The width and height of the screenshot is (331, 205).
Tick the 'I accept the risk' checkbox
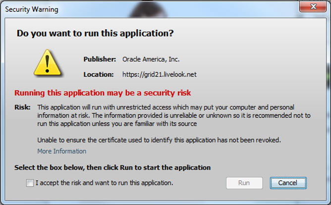[30, 183]
